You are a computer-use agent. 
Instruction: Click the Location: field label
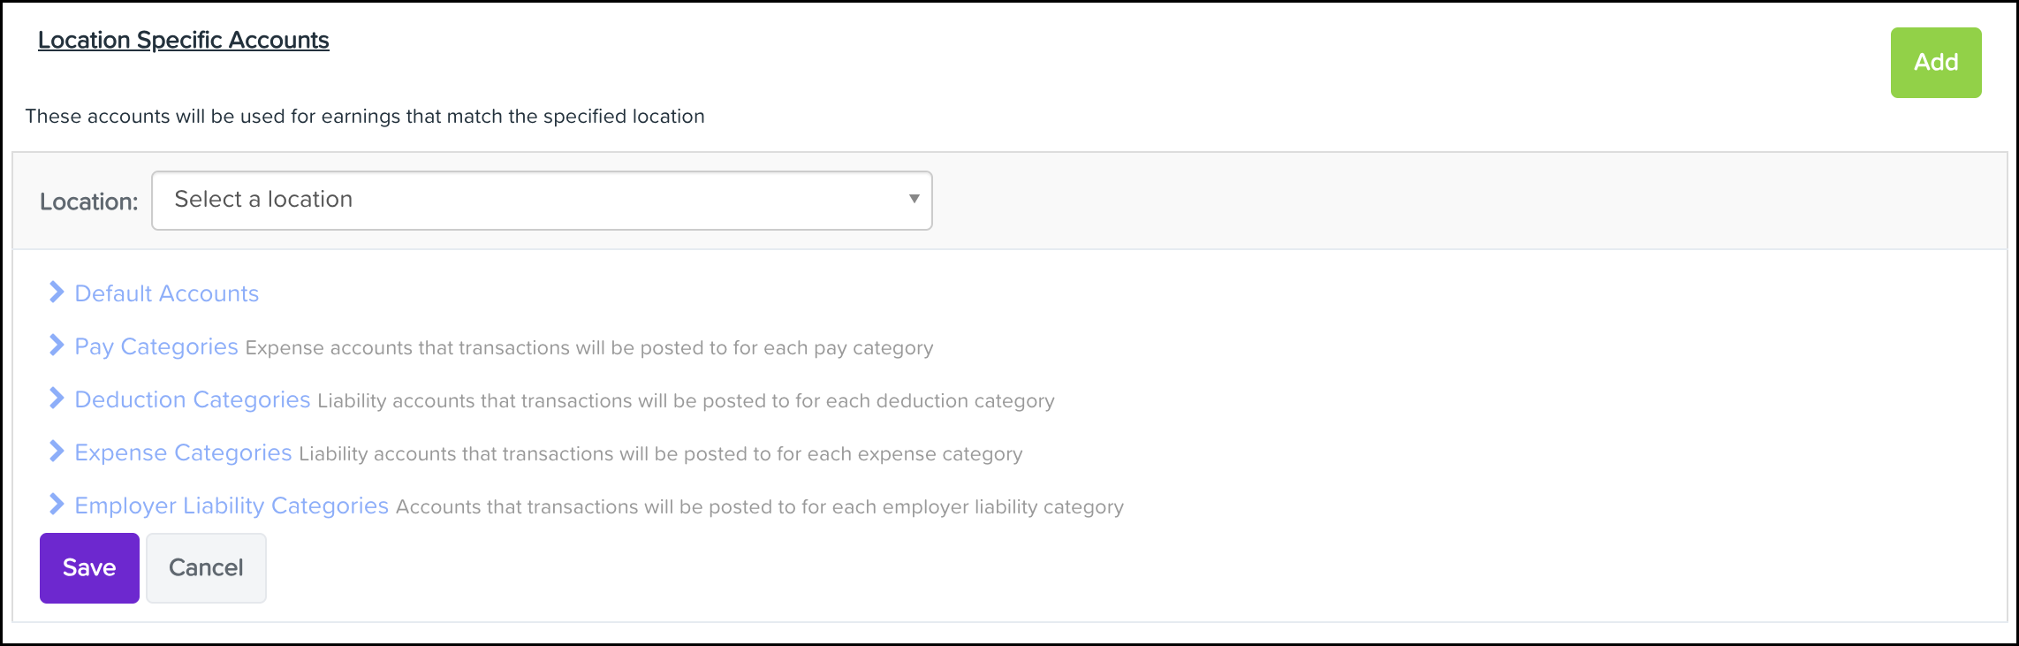88,202
